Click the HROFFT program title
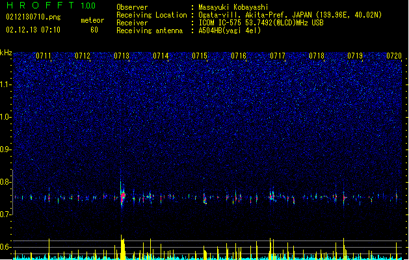The height and width of the screenshot is (260, 409). pyautogui.click(x=40, y=5)
